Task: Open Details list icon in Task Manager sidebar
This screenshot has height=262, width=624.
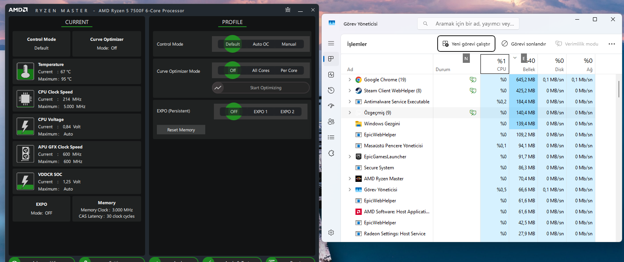Action: point(331,137)
